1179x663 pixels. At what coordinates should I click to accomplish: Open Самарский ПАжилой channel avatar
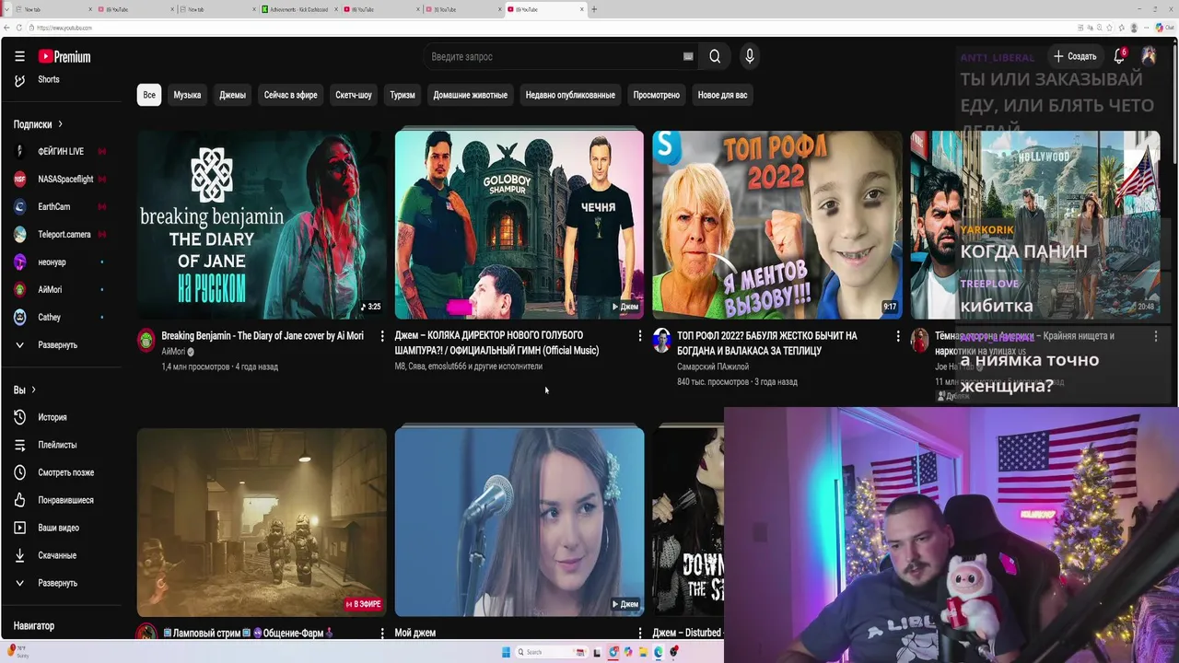662,341
